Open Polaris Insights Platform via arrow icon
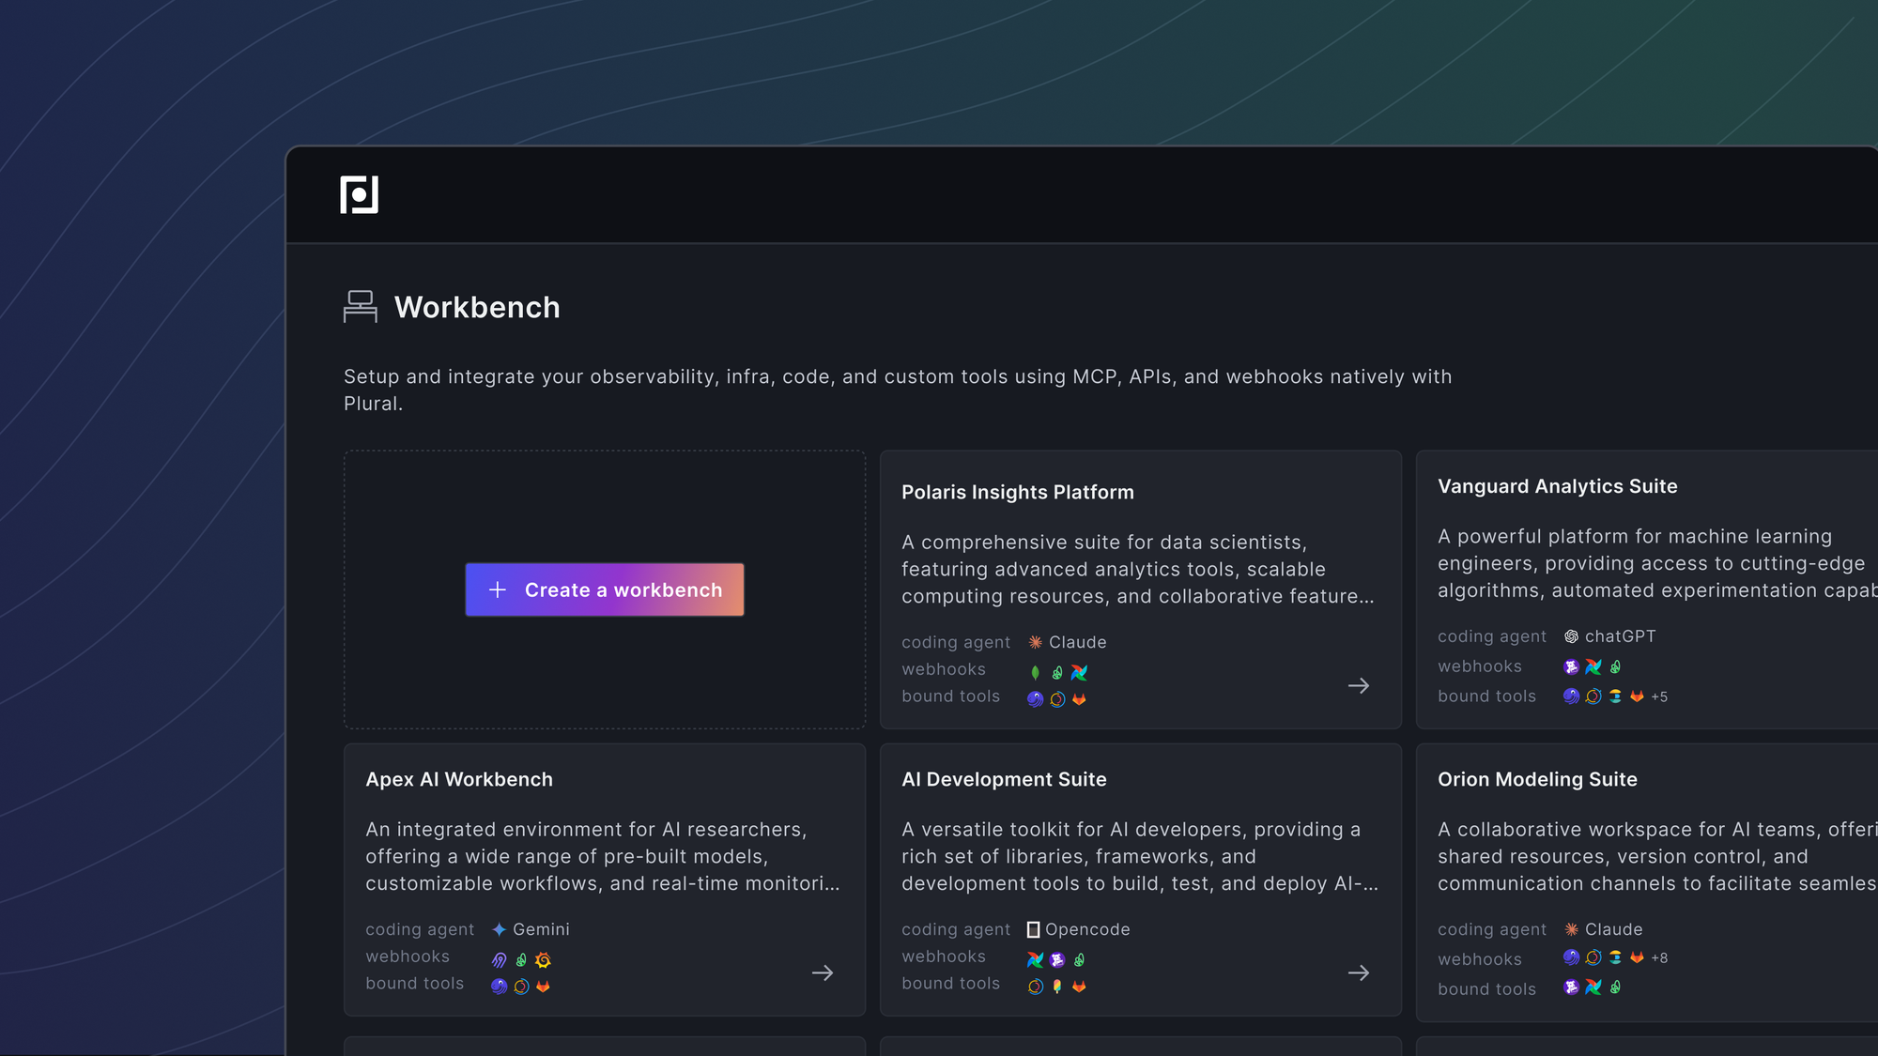Image resolution: width=1878 pixels, height=1056 pixels. pos(1358,686)
